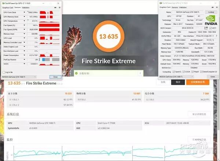Screen dimensions: 220x161
Task: Click the Bus Interface question mark icon
Action: click(217, 36)
